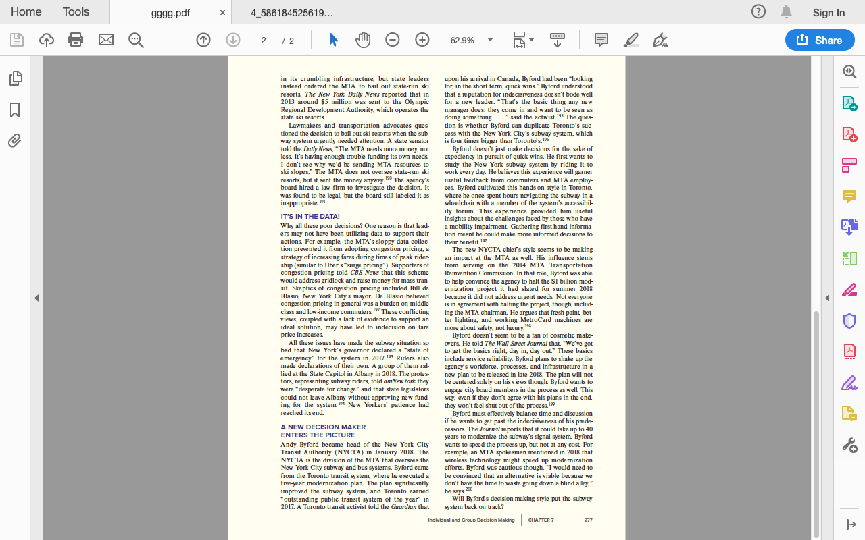Print the document
Image resolution: width=865 pixels, height=540 pixels.
75,40
